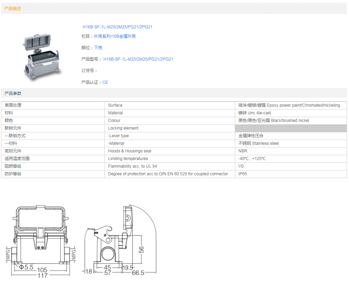Click the gray empty cell in Locking element row
This screenshot has height=292, width=349.
(291, 128)
